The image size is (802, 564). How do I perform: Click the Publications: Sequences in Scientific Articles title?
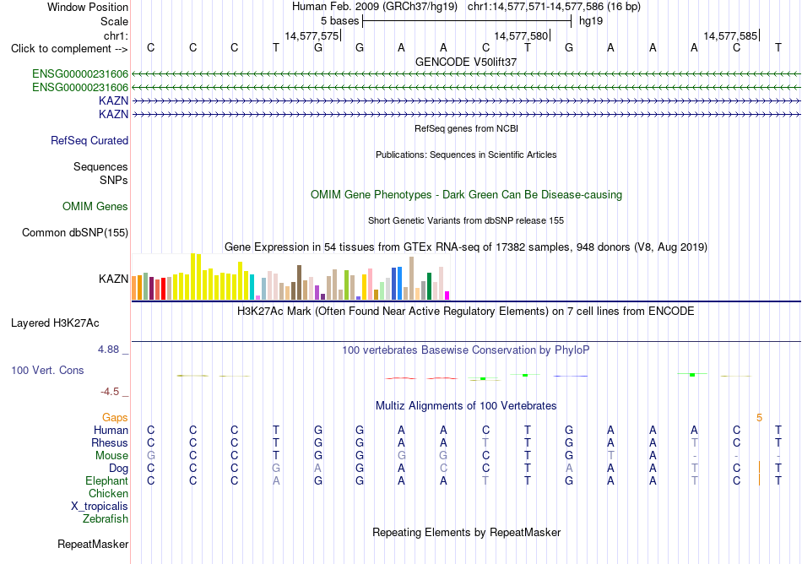tap(466, 155)
